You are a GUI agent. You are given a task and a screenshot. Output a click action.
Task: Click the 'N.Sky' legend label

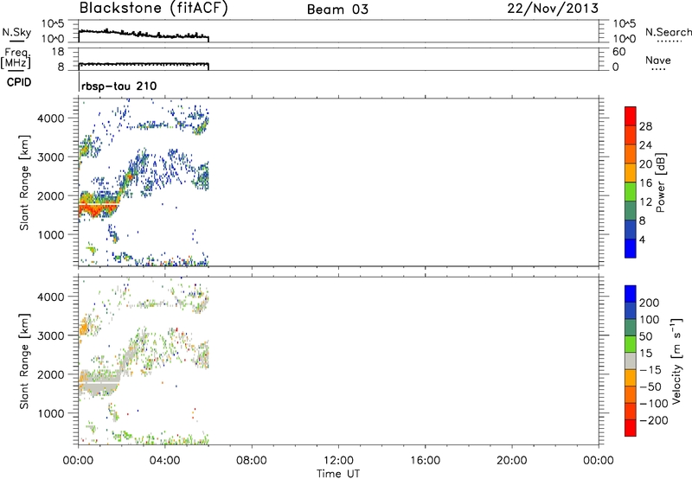[16, 32]
